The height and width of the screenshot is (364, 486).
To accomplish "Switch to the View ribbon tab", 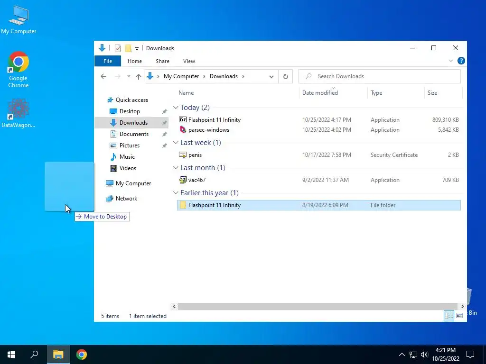I will tap(189, 61).
